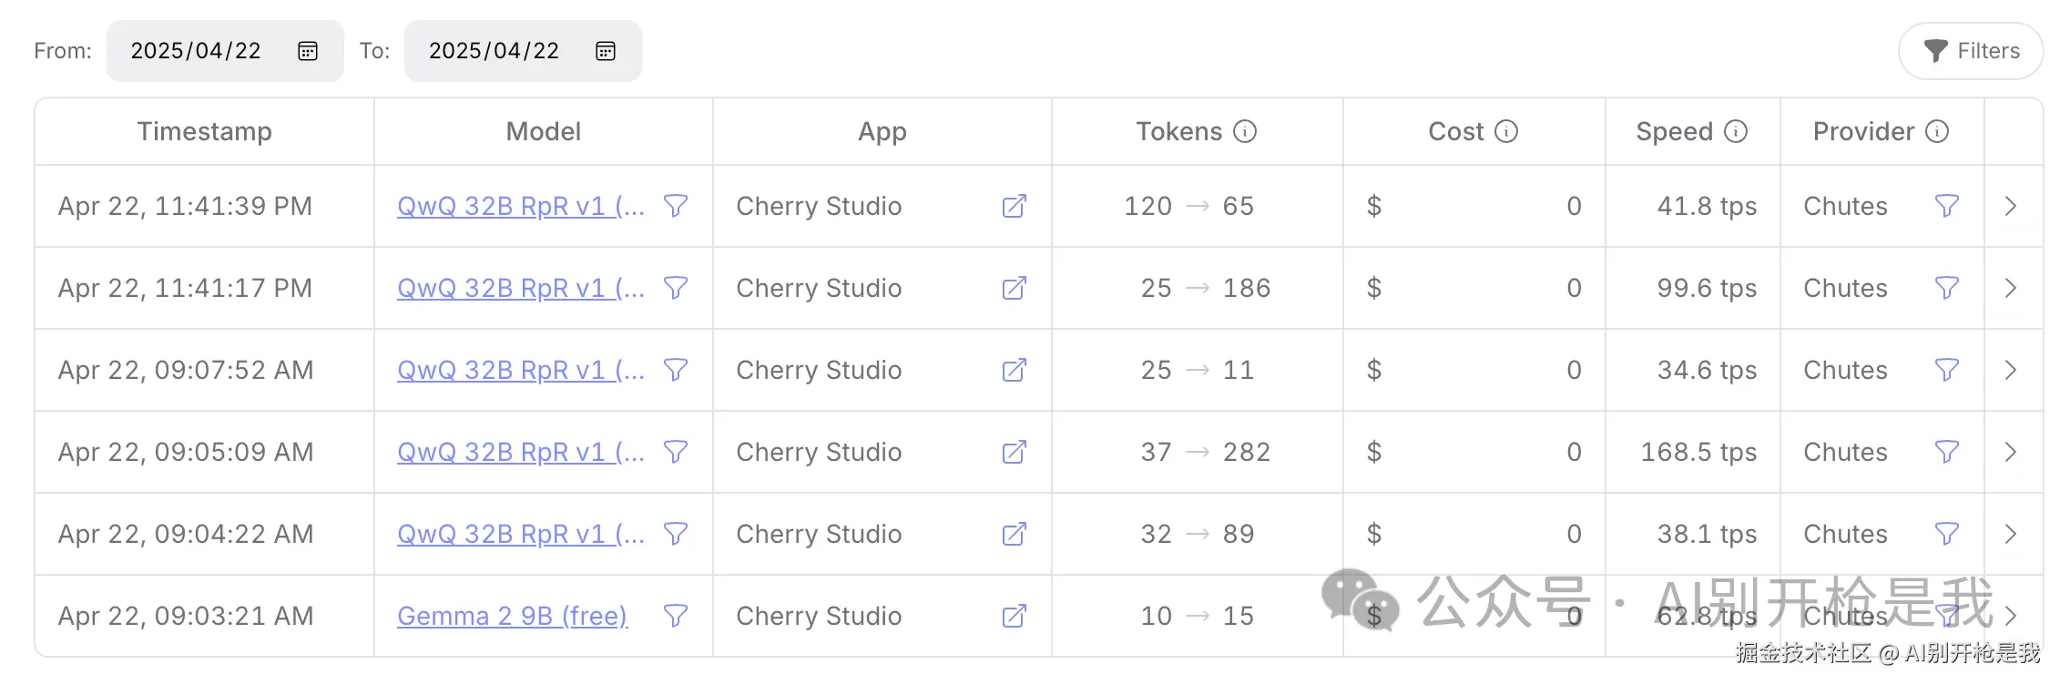Click the To date input field
Image resolution: width=2060 pixels, height=685 pixels.
coord(494,51)
